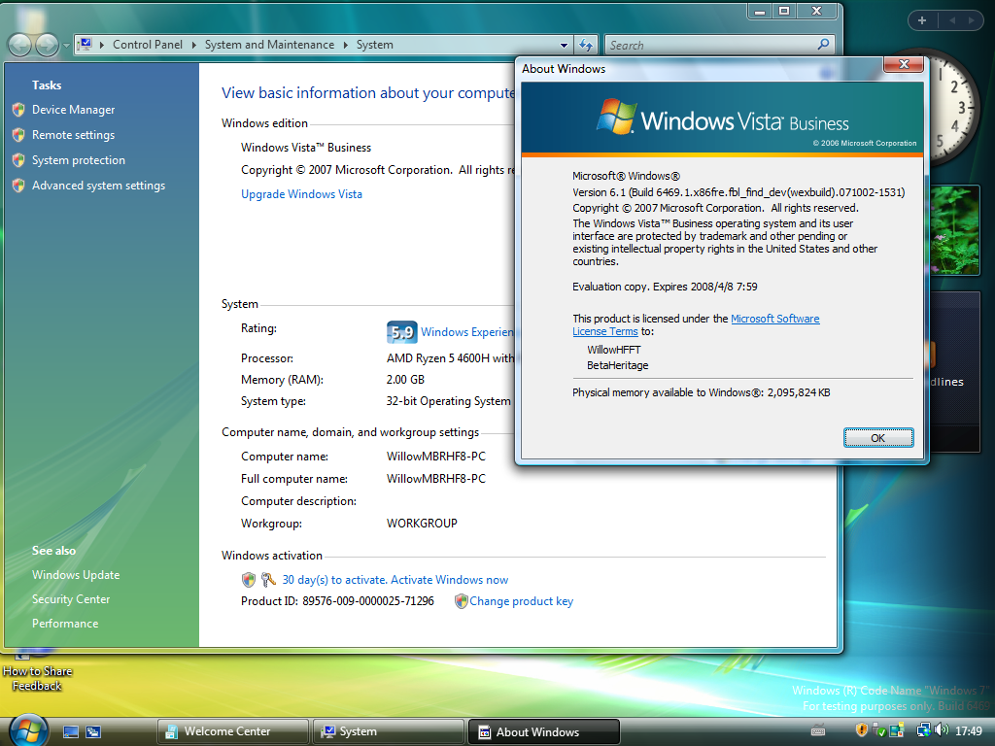This screenshot has height=746, width=995.
Task: Open Windows Update under See also
Action: coord(76,575)
